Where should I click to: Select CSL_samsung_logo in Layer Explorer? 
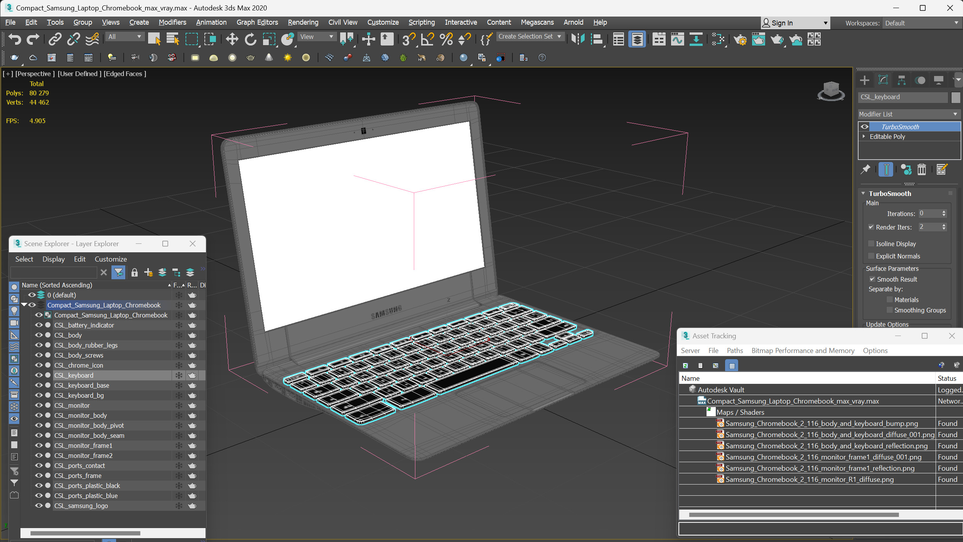(81, 505)
